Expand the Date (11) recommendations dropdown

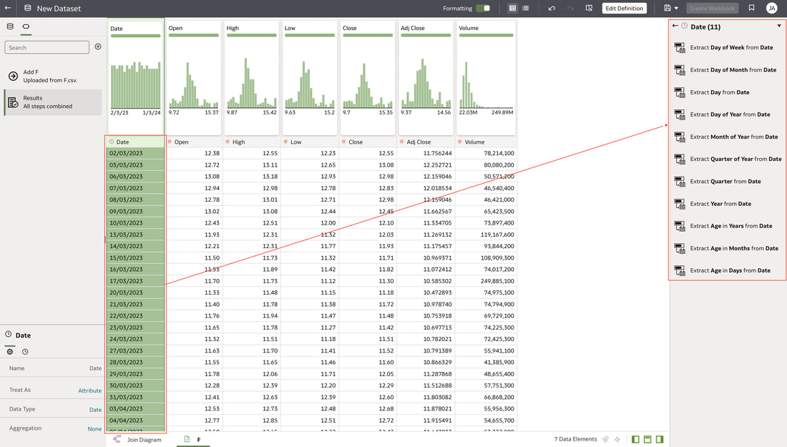pyautogui.click(x=779, y=26)
